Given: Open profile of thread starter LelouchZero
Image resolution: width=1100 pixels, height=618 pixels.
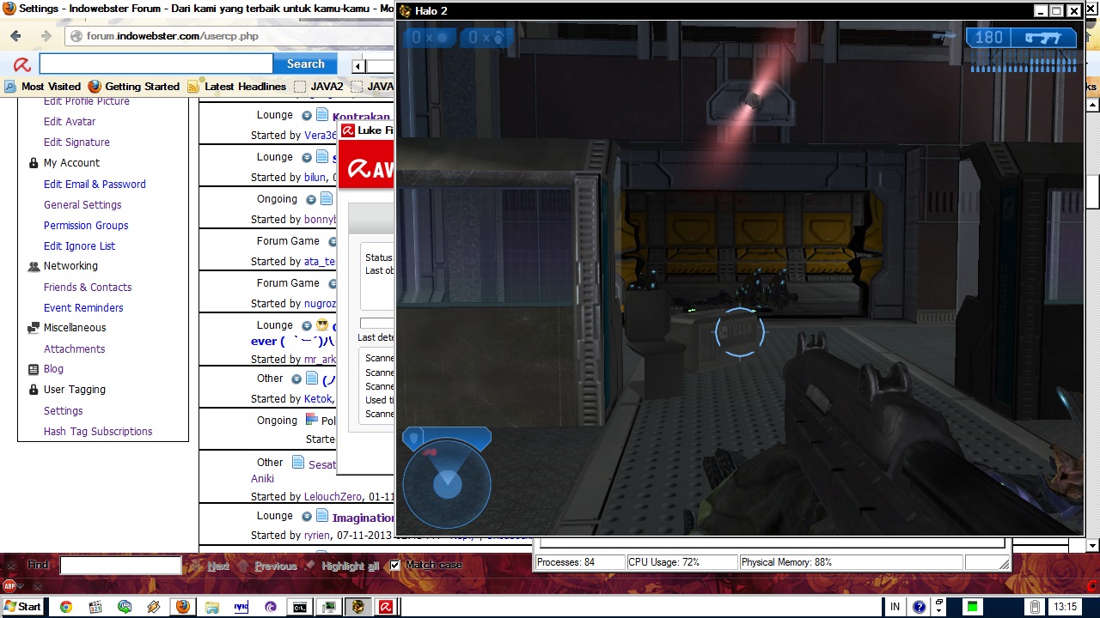Looking at the screenshot, I should pyautogui.click(x=333, y=497).
